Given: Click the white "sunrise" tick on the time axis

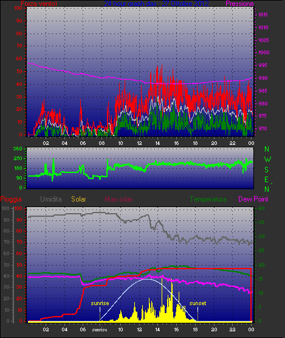Looking at the screenshot, I should [x=100, y=329].
